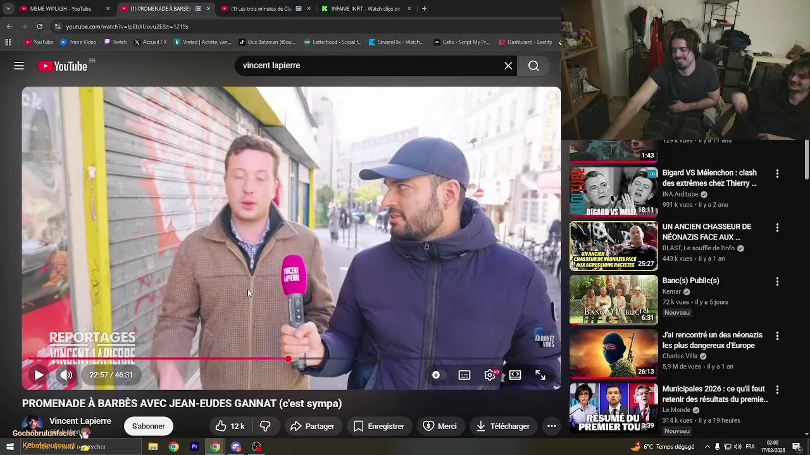Reload the page

click(39, 27)
